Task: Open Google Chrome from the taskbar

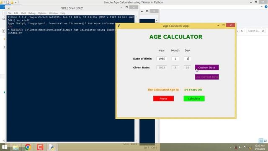Action: pyautogui.click(x=28, y=147)
